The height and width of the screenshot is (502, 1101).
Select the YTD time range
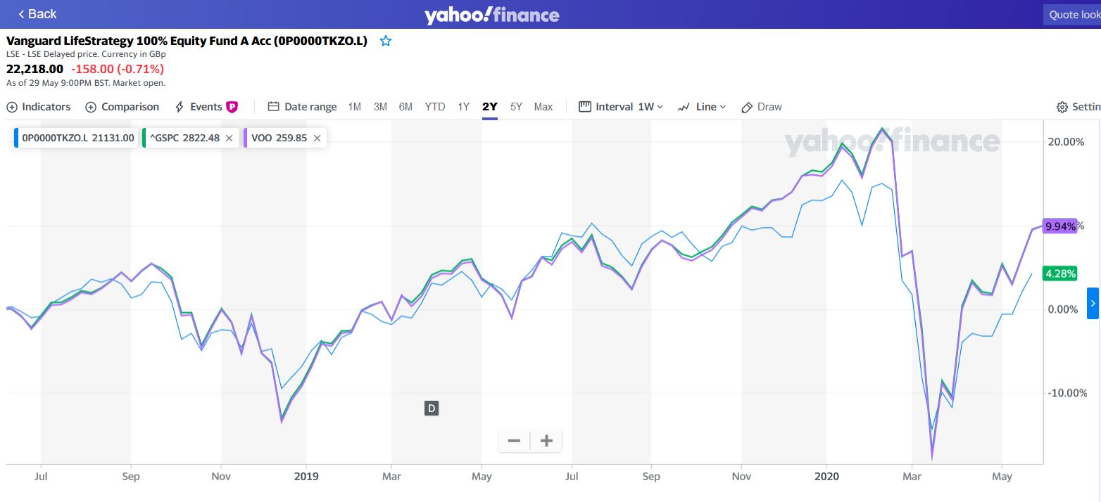[435, 107]
